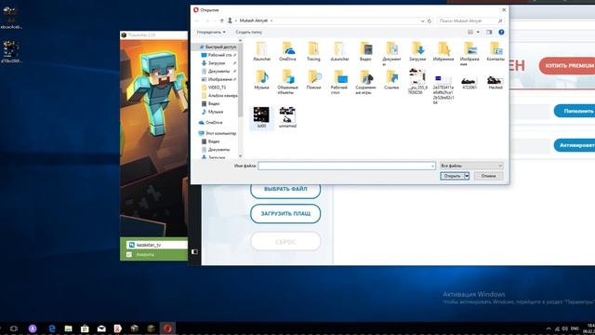Click the search field in the file dialog
Image resolution: width=595 pixels, height=335 pixels.
[x=470, y=20]
